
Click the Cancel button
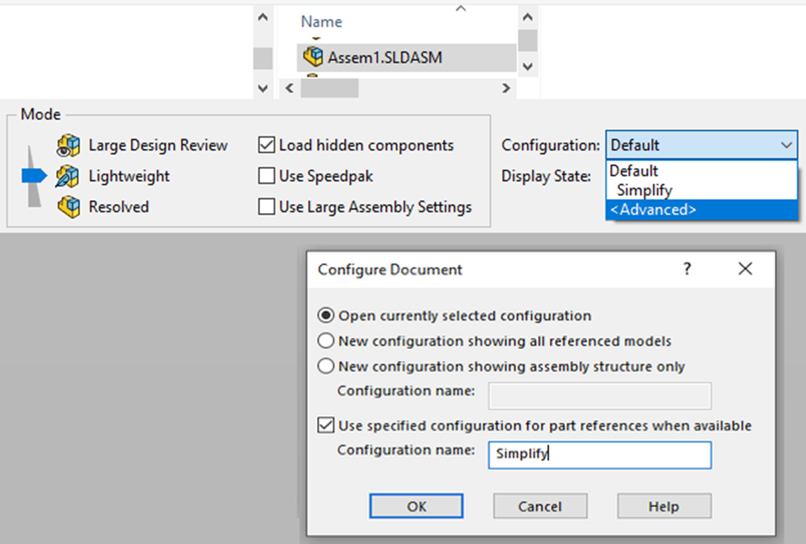[x=540, y=506]
